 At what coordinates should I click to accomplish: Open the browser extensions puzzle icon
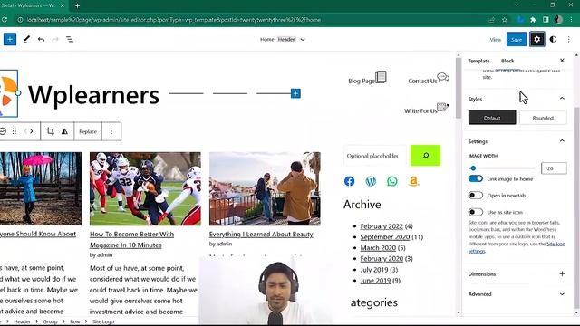pyautogui.click(x=533, y=20)
